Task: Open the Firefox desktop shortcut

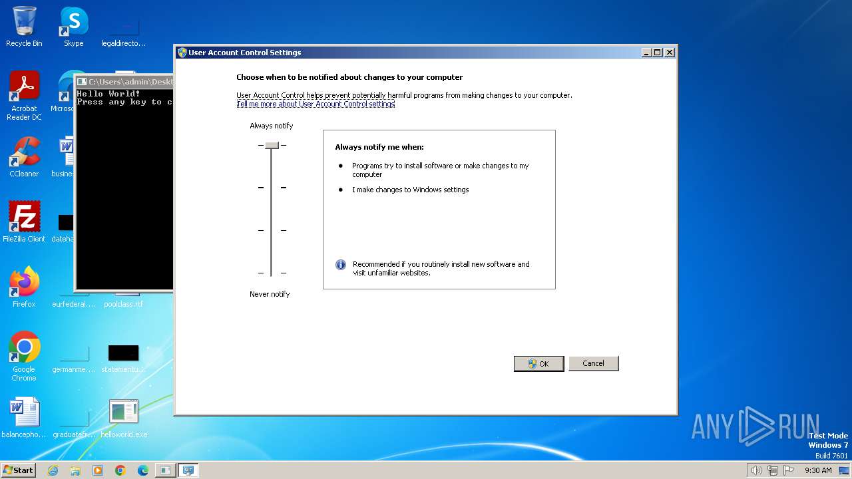Action: tap(24, 287)
